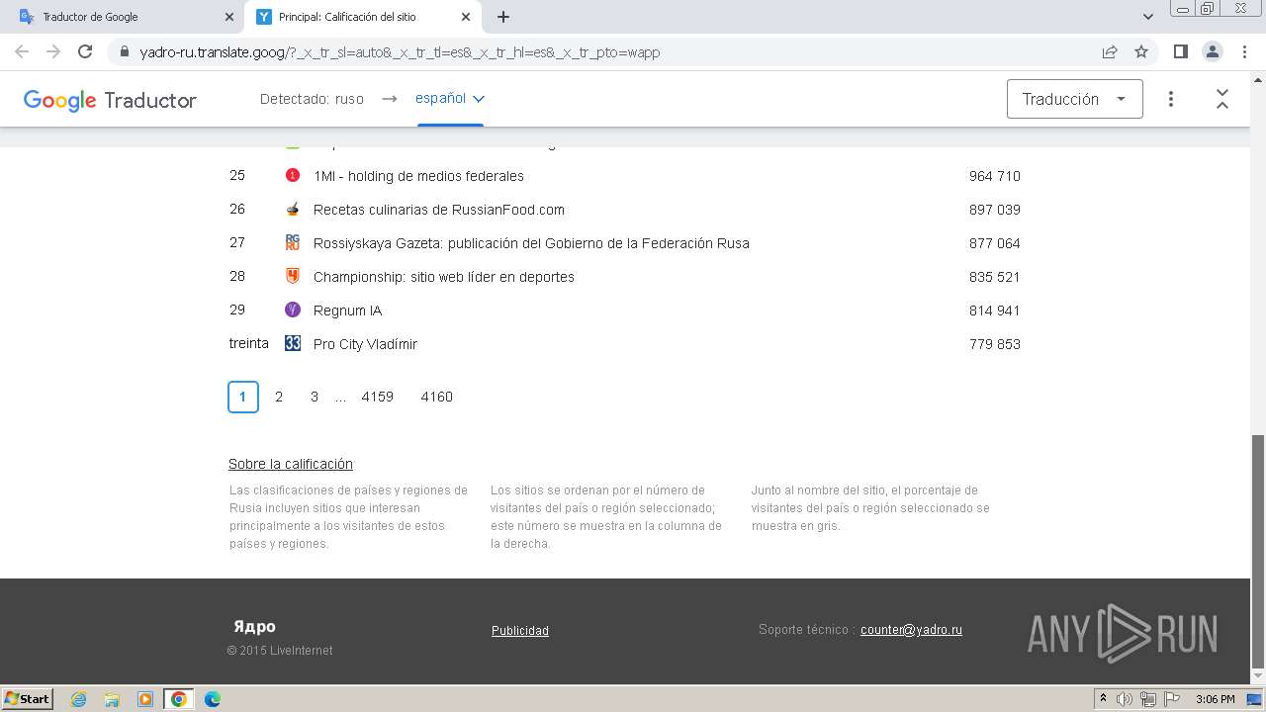Click the Championship site favicon
1266x712 pixels.
pos(292,276)
